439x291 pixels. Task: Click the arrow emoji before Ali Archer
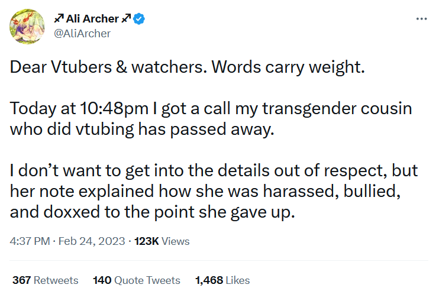click(59, 18)
